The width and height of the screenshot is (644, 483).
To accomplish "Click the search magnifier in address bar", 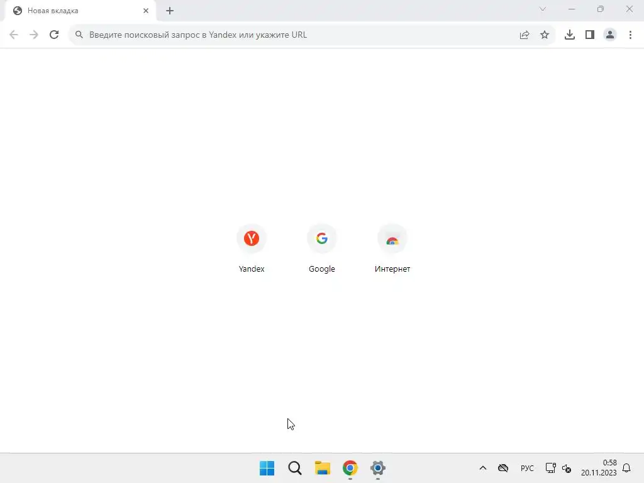I will (79, 35).
